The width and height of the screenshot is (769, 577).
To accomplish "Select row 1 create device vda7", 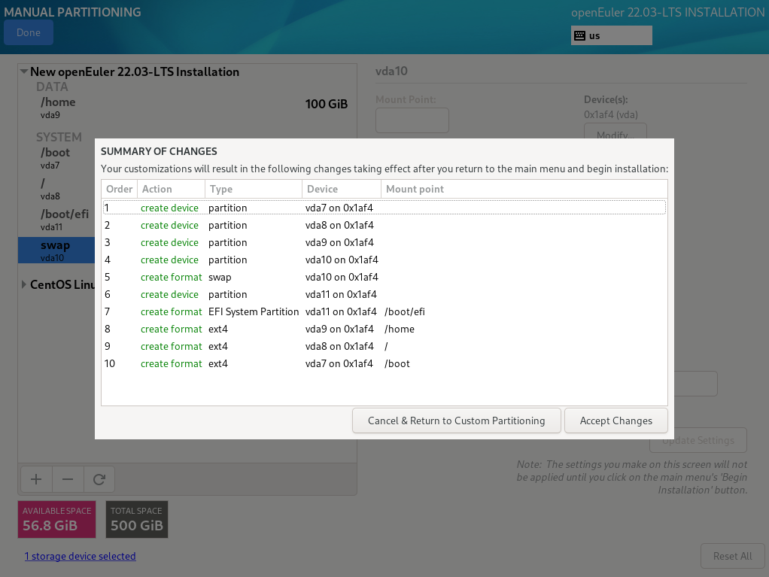I will pyautogui.click(x=384, y=208).
